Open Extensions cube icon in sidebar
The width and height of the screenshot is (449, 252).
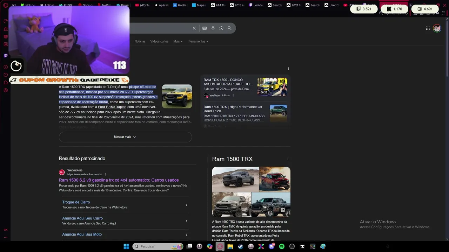click(x=6, y=83)
